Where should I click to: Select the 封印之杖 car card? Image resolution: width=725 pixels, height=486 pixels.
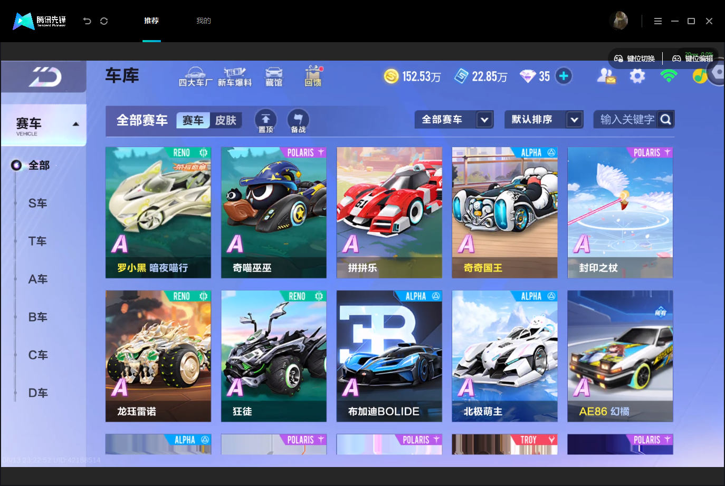(x=621, y=212)
